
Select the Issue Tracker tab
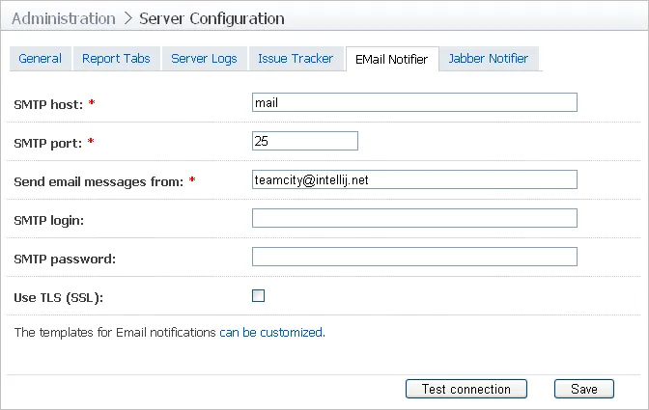(296, 59)
